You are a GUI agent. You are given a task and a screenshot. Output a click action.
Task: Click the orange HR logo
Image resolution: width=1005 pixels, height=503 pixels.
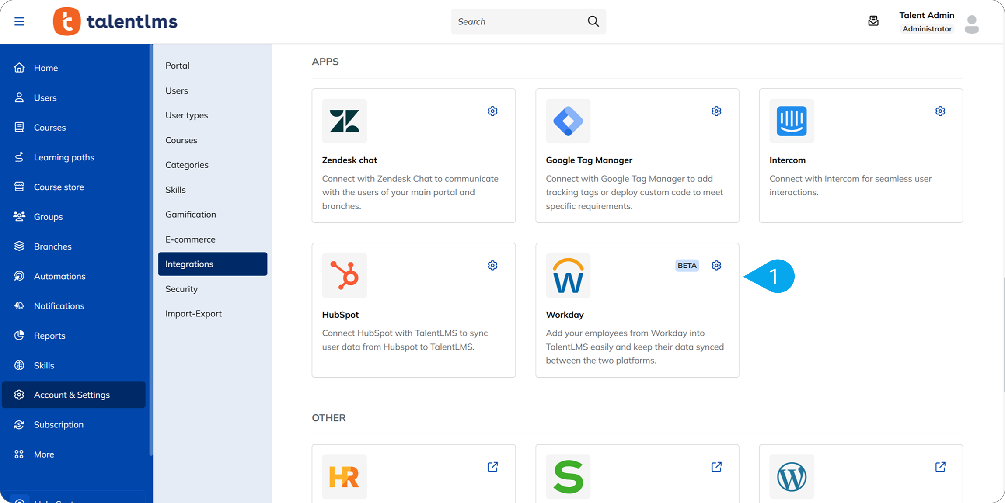[x=344, y=477]
